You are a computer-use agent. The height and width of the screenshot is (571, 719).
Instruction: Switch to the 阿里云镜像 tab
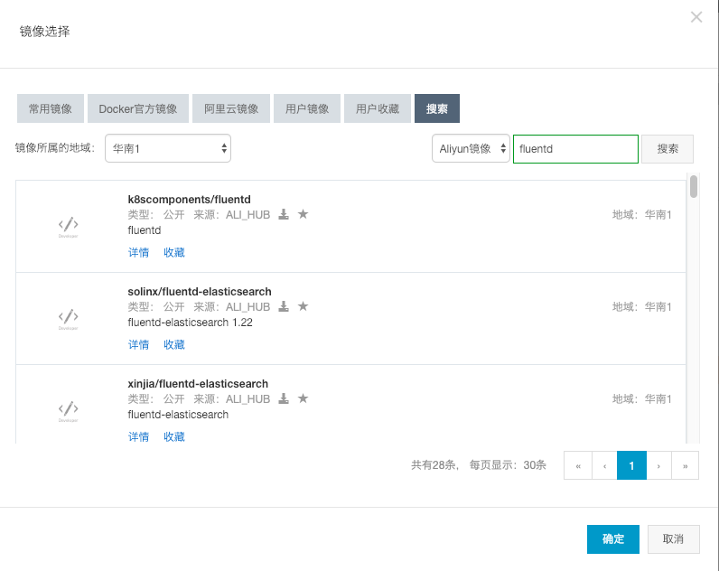point(231,108)
